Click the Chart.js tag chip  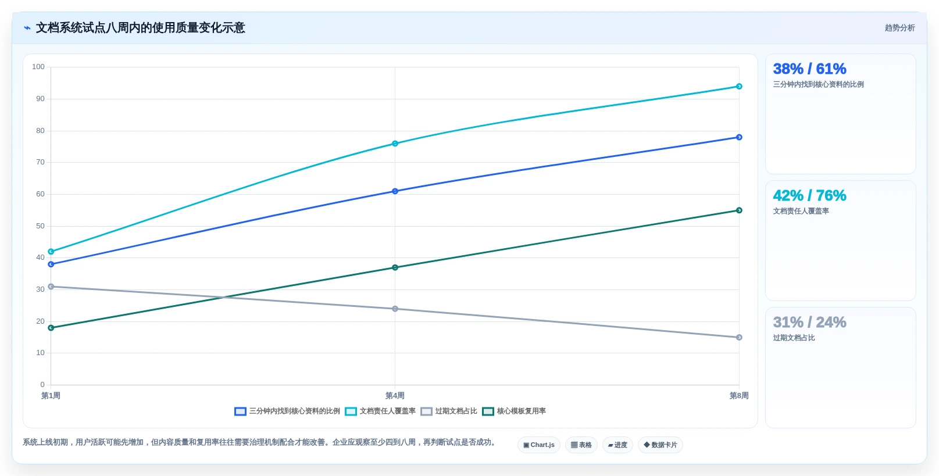[x=539, y=445]
